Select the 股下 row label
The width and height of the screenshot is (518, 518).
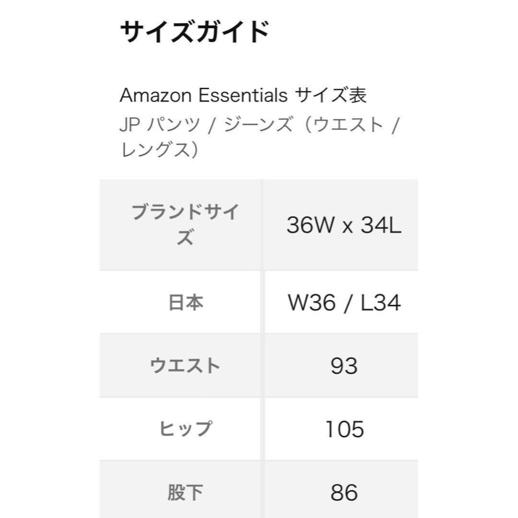point(185,492)
